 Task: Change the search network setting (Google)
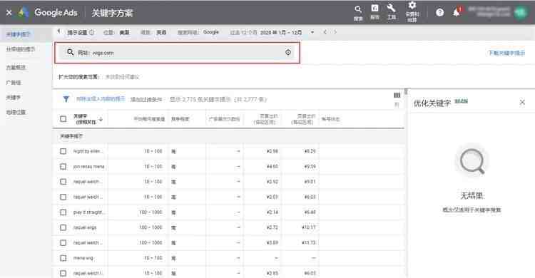pos(211,32)
